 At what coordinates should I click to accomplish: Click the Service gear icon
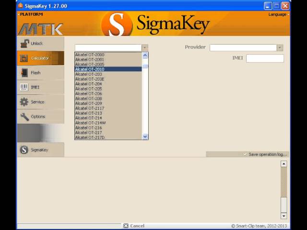[x=24, y=102]
